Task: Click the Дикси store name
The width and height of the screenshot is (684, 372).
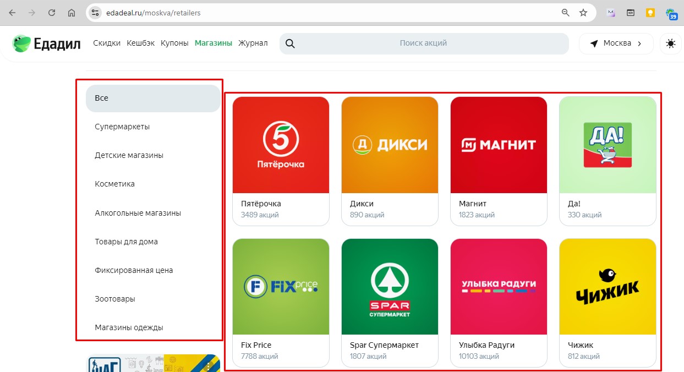Action: [x=362, y=204]
